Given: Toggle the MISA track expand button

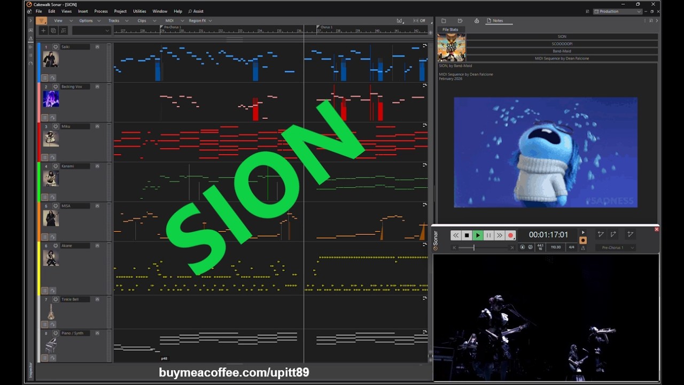Looking at the screenshot, I should pyautogui.click(x=97, y=206).
